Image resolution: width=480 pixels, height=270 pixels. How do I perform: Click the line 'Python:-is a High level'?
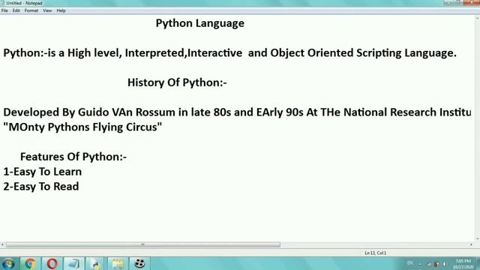(x=230, y=53)
